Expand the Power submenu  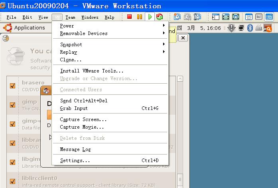110,26
